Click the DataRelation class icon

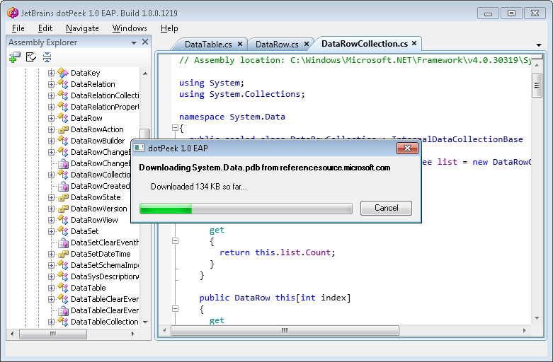click(63, 84)
